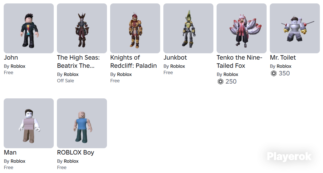Screen dimensions: 323x173
Task: Click 'Tenko the Nine-Tailed Fox' title
Action: (239, 61)
